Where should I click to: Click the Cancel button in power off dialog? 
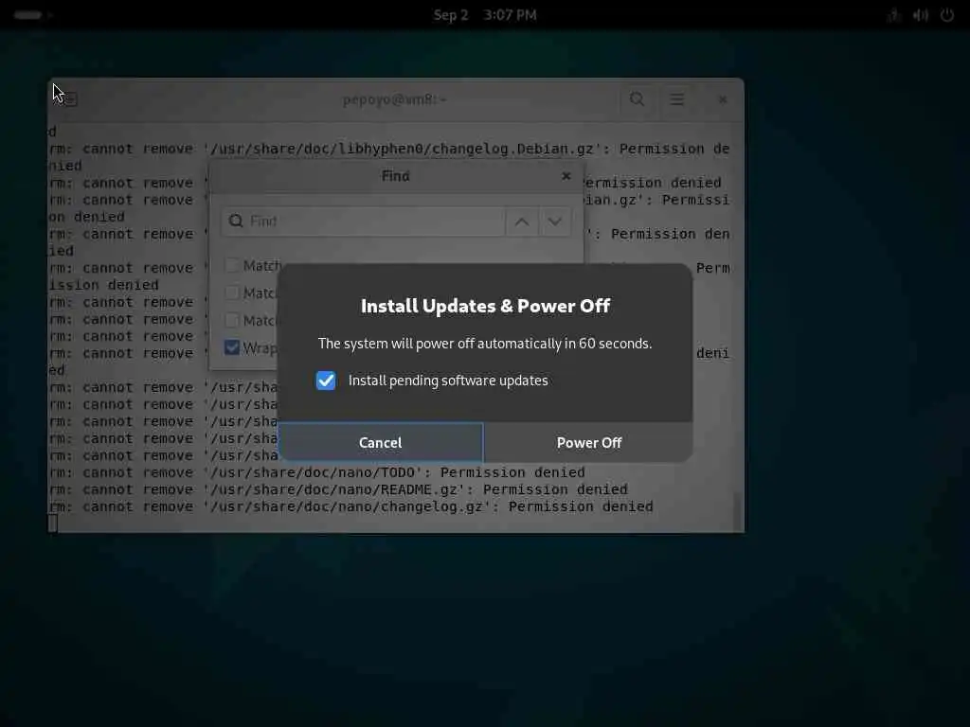381,443
